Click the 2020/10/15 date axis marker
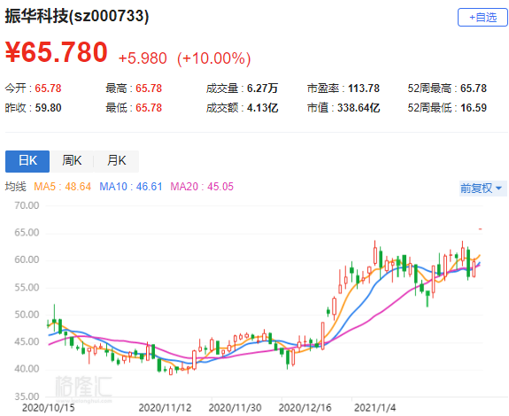 pyautogui.click(x=49, y=407)
